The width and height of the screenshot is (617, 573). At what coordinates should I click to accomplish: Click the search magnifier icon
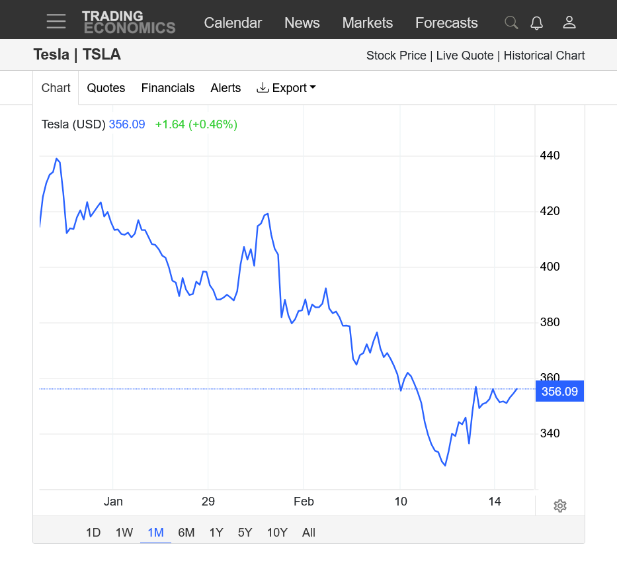(511, 22)
